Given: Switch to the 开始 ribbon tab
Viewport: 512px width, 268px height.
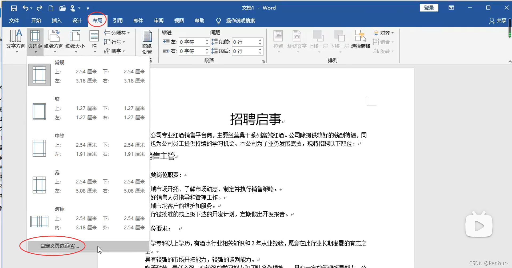Looking at the screenshot, I should 36,20.
